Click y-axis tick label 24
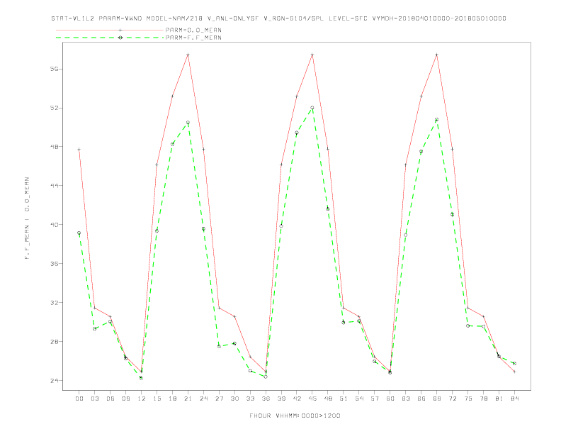The width and height of the screenshot is (561, 434). pyautogui.click(x=54, y=380)
